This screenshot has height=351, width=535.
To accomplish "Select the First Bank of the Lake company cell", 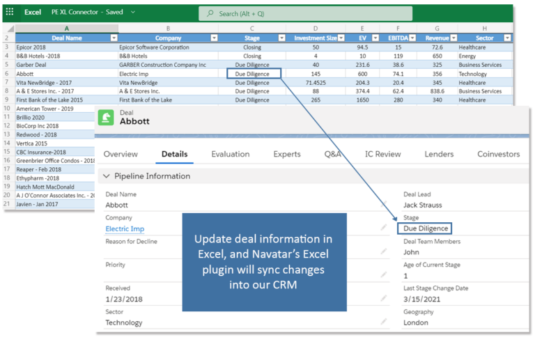I will click(168, 100).
